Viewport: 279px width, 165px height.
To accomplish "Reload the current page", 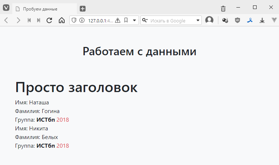I will pyautogui.click(x=49, y=21).
